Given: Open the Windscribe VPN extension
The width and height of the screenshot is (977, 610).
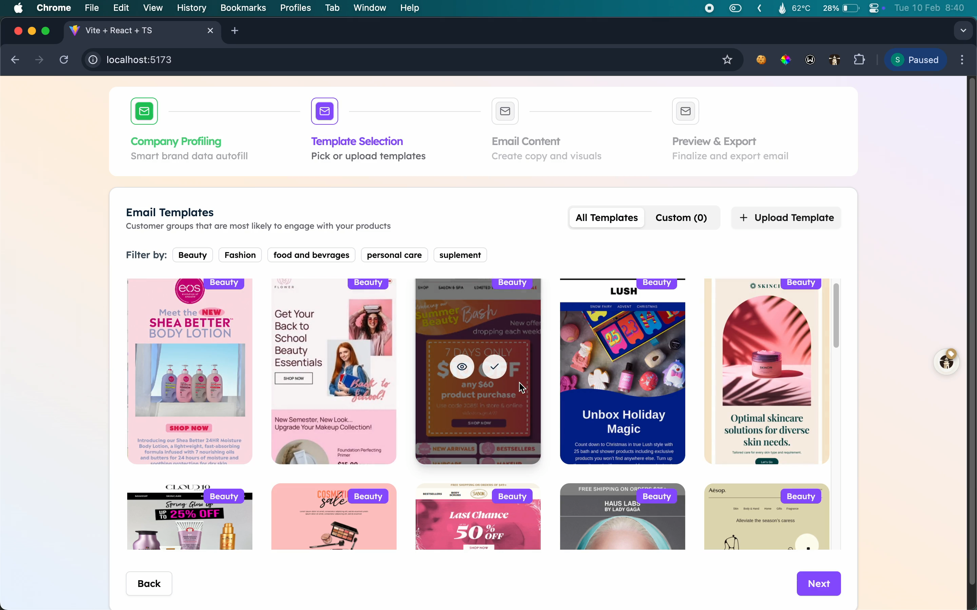Looking at the screenshot, I should tap(810, 60).
